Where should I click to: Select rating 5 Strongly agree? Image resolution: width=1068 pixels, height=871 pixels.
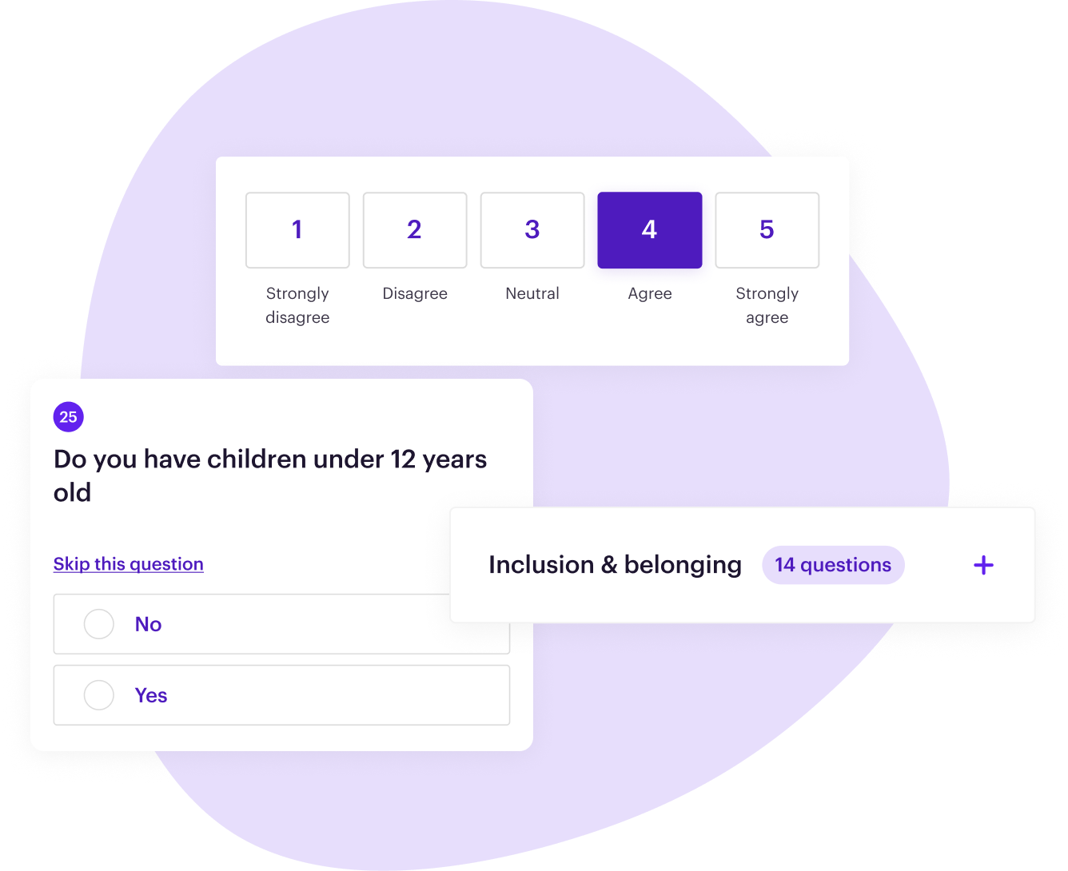(767, 230)
